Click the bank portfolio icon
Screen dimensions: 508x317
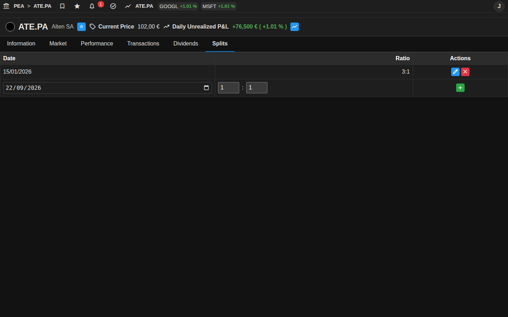pos(6,6)
